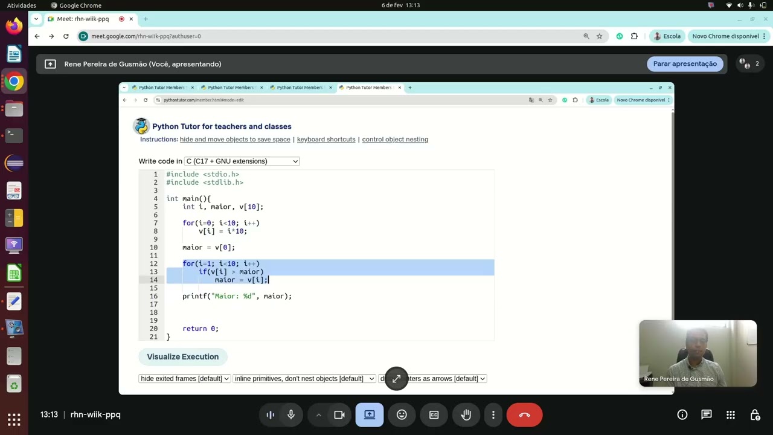This screenshot has height=435, width=773.
Task: Open control object nesting link
Action: pyautogui.click(x=395, y=140)
